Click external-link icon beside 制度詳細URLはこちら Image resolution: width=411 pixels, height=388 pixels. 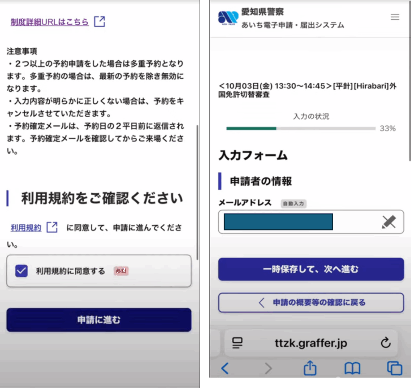(99, 22)
